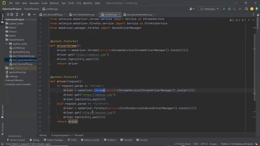
Task: Open the Structure side tool window
Action: pos(2,129)
